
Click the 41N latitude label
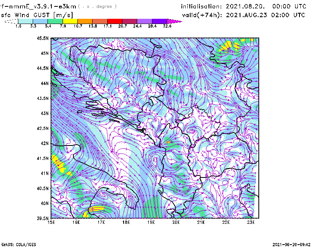pyautogui.click(x=45, y=173)
